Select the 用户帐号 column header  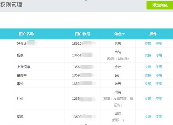pyautogui.click(x=83, y=34)
